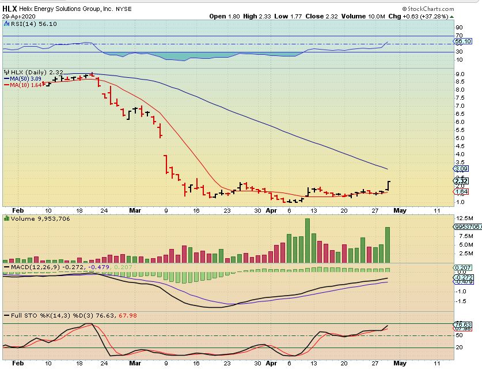Click the Helix Energy Solutions Group, Inc. name

coord(66,9)
